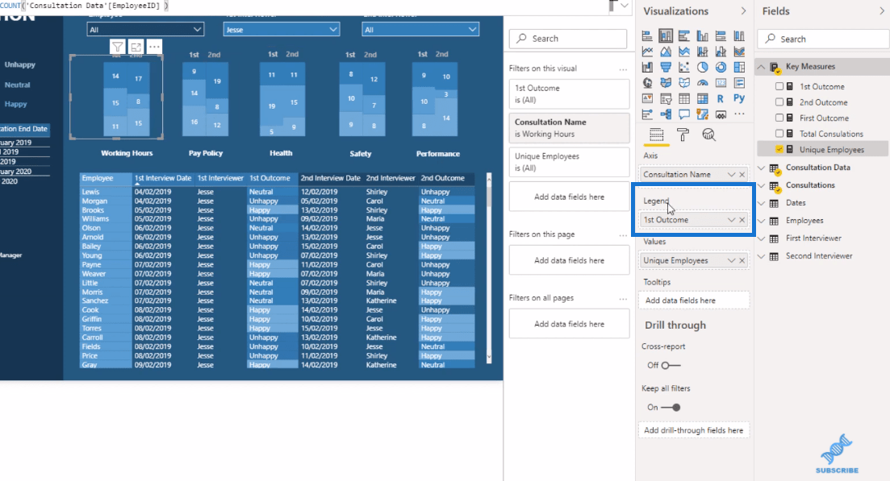Turn off Keep all filters toggle
Image resolution: width=890 pixels, height=481 pixels.
(671, 408)
